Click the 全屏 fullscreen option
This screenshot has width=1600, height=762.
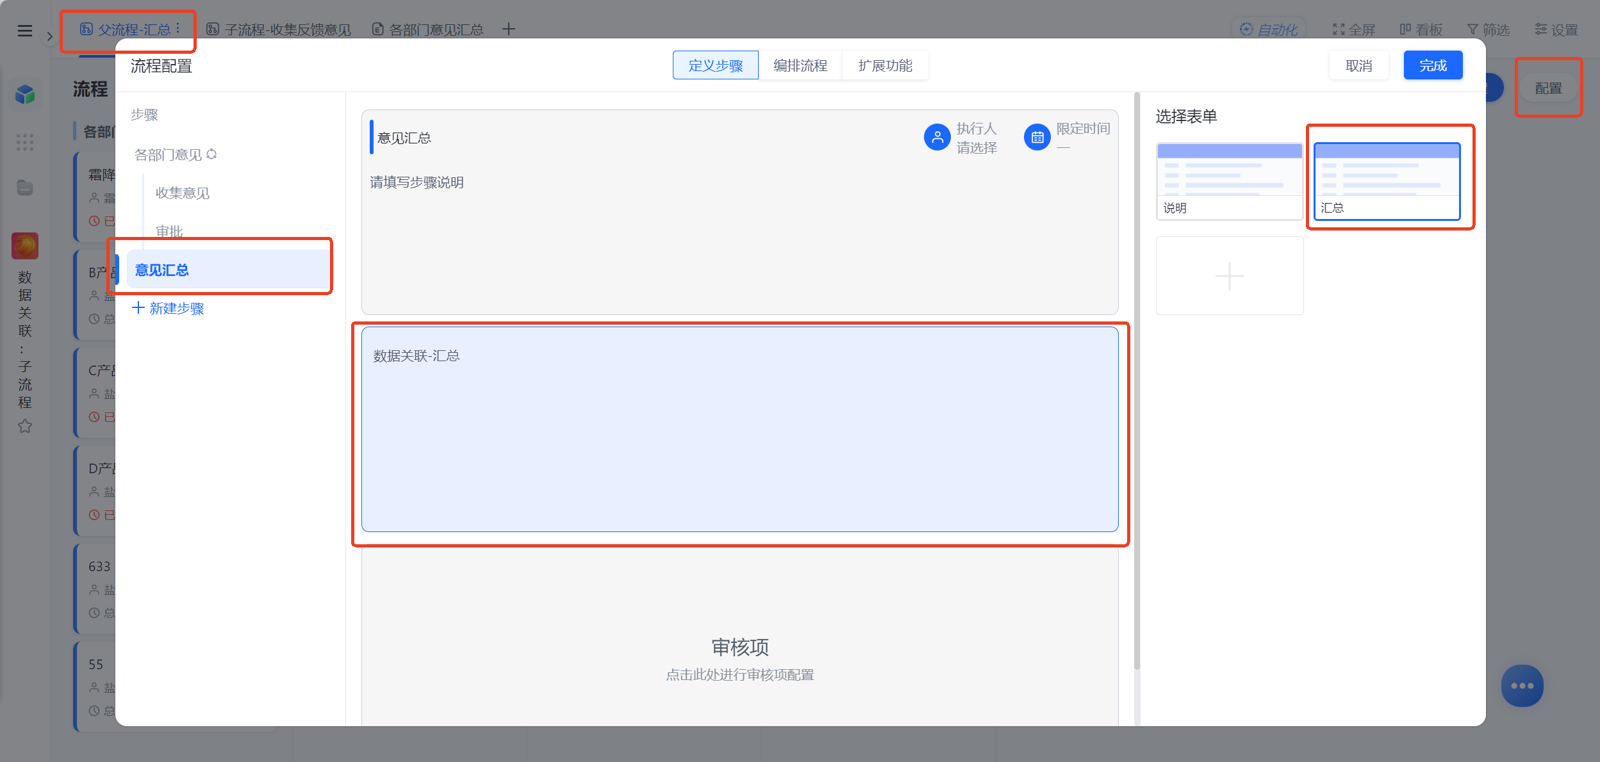click(x=1354, y=29)
